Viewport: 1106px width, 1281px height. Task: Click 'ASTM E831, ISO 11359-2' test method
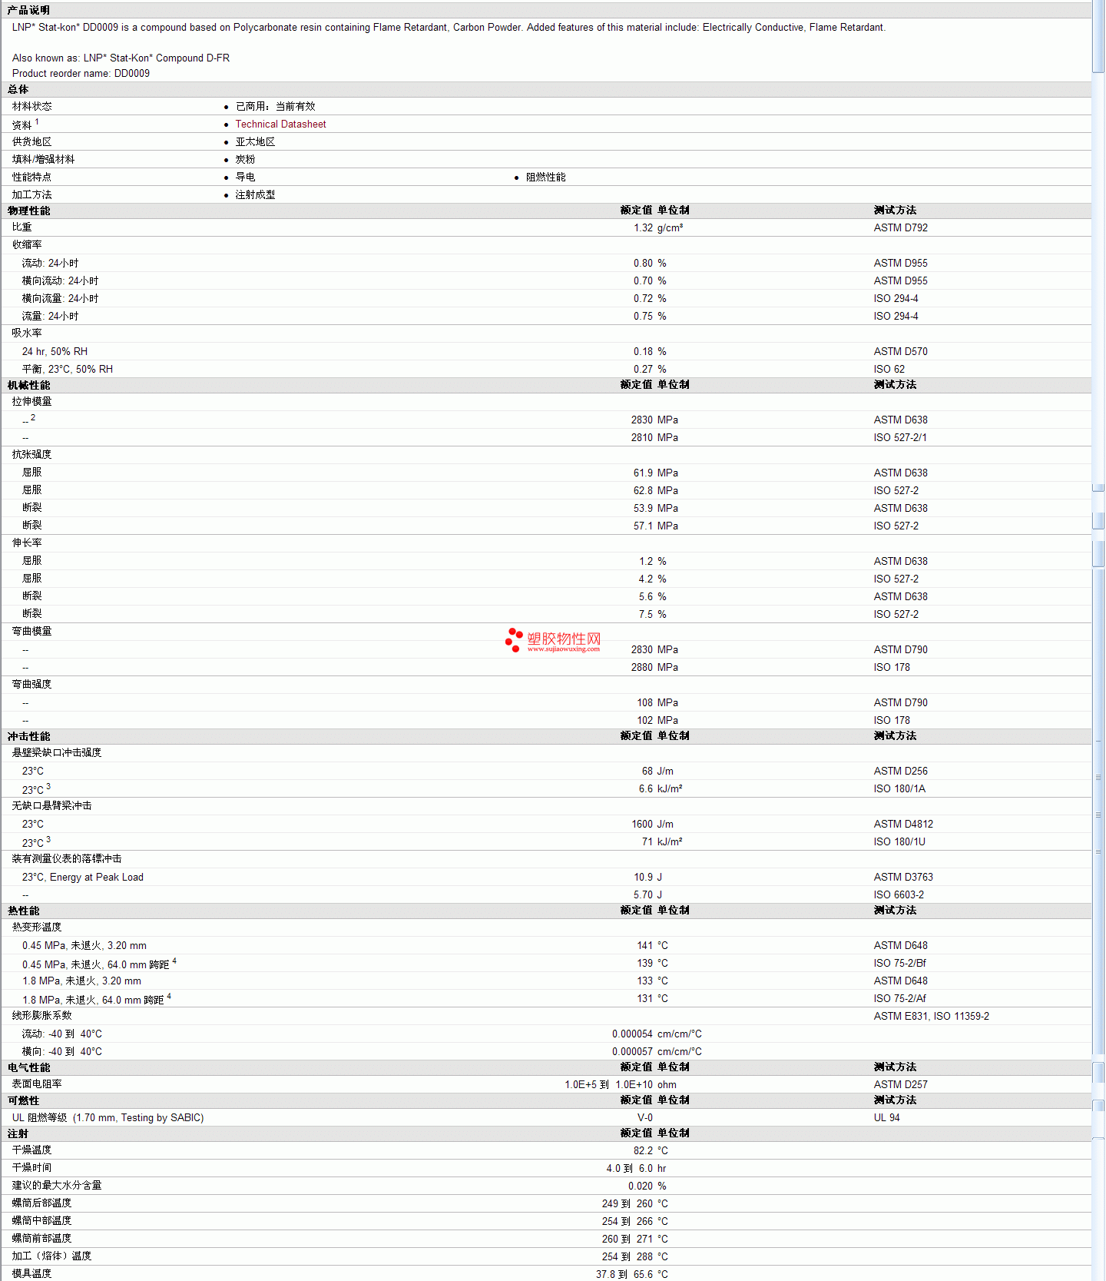point(931,1016)
